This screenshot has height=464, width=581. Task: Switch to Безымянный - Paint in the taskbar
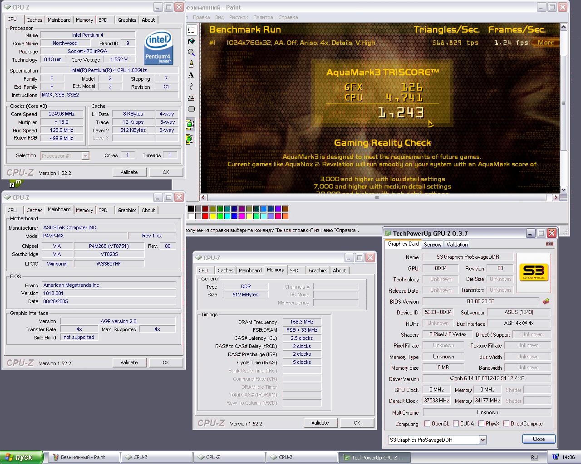84,457
